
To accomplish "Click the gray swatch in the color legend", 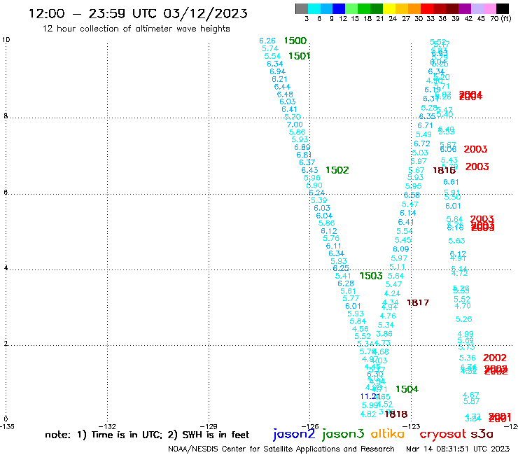I will pos(302,8).
